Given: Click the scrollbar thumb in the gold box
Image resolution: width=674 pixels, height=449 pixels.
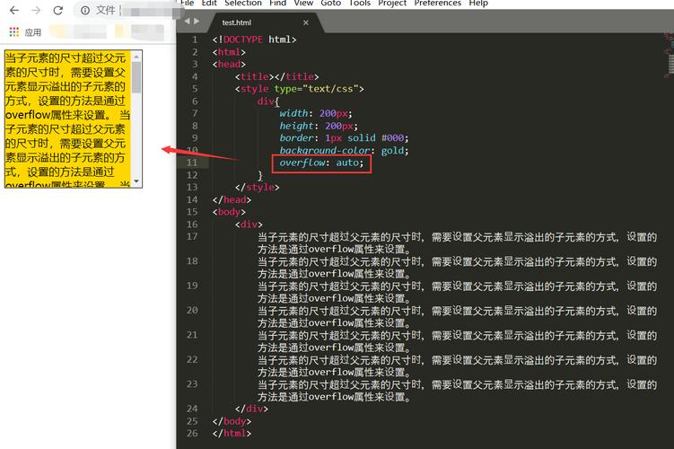Looking at the screenshot, I should tap(136, 77).
